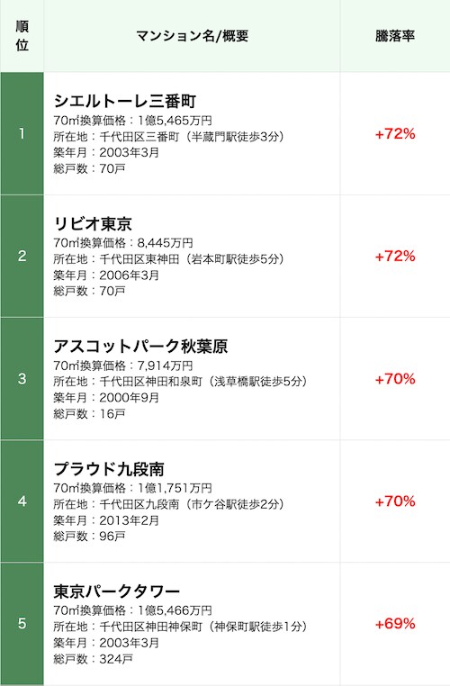Click the 総戸数:324戸 text
Image resolution: width=450 pixels, height=686 pixels.
tap(93, 659)
